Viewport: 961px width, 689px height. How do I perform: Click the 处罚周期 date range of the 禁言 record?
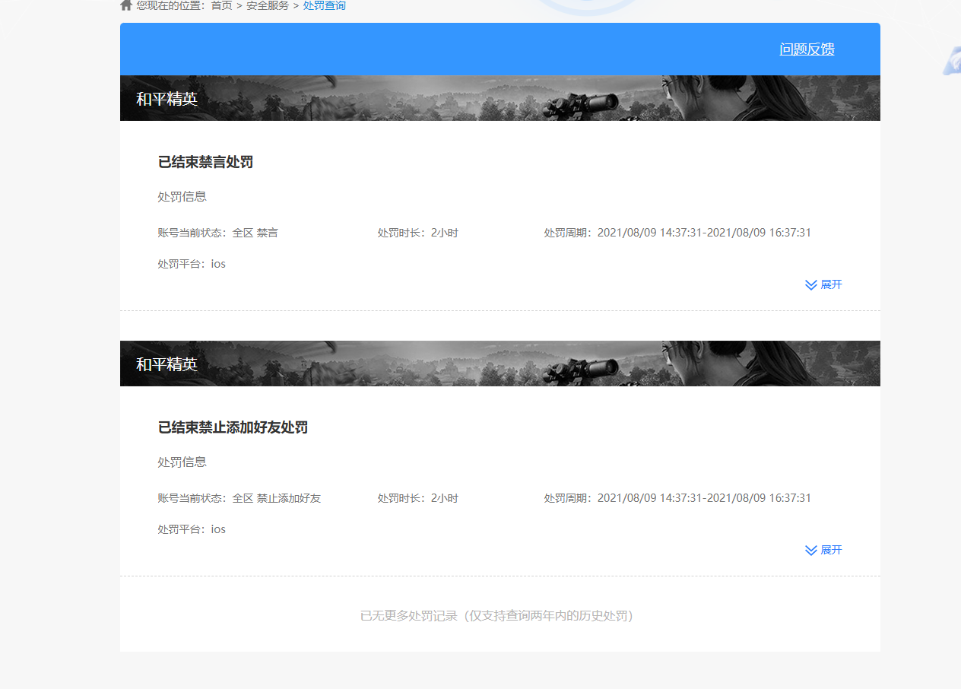(703, 233)
